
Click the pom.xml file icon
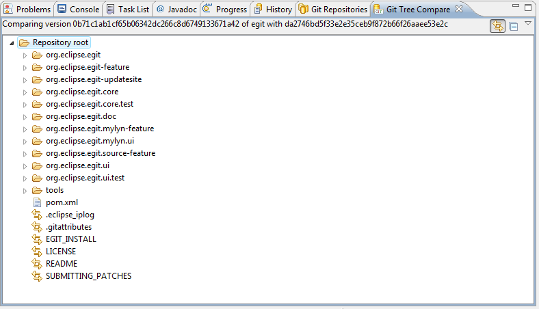37,202
